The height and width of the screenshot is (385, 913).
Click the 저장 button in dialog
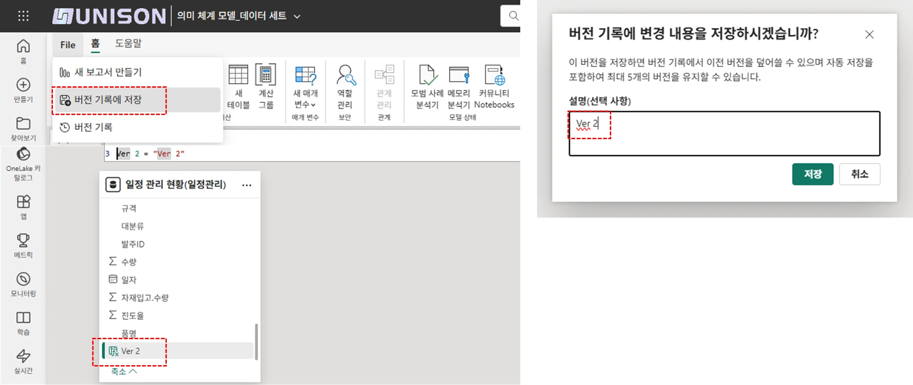(812, 174)
